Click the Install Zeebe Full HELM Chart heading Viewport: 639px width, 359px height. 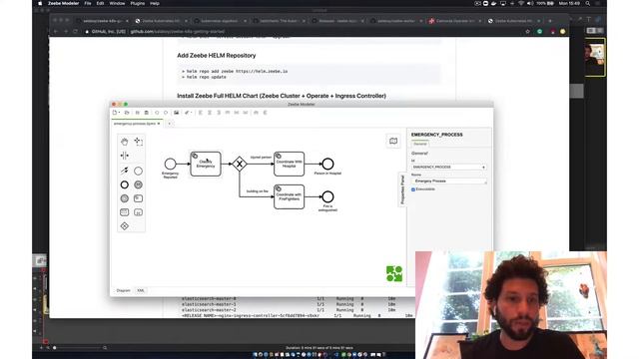(282, 96)
